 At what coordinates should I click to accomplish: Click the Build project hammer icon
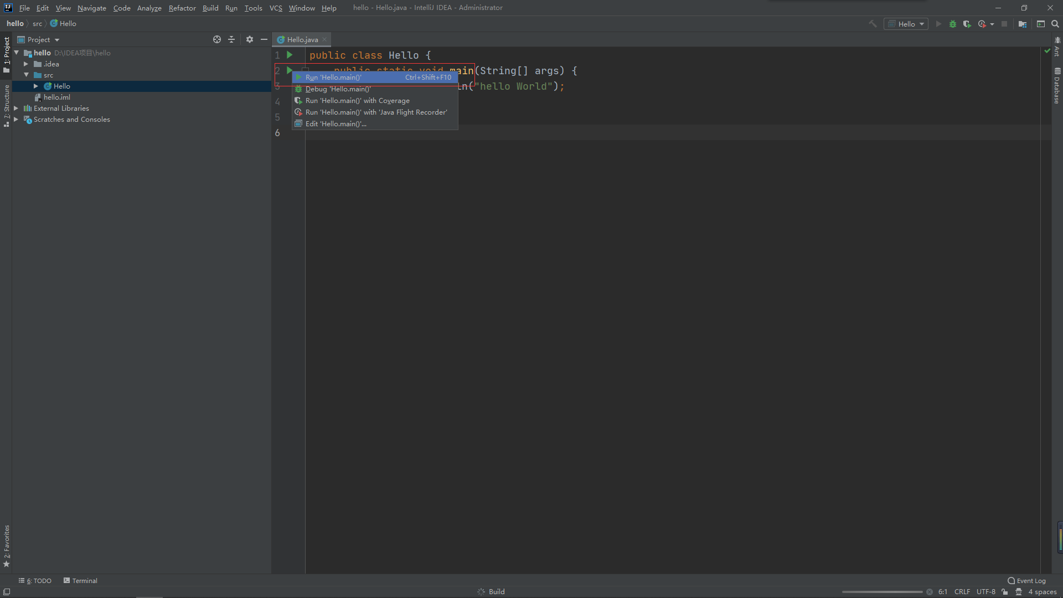[873, 24]
